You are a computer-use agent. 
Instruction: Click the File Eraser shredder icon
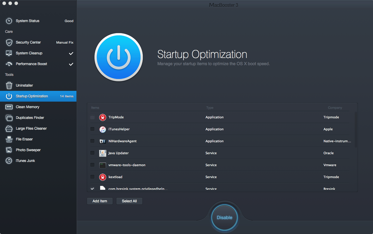click(x=9, y=139)
